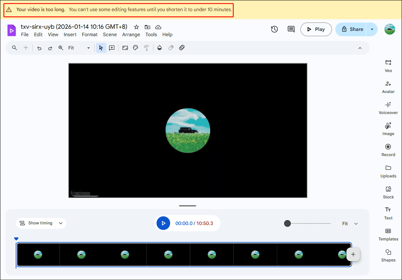
Task: Open the comments panel
Action: pos(291,29)
